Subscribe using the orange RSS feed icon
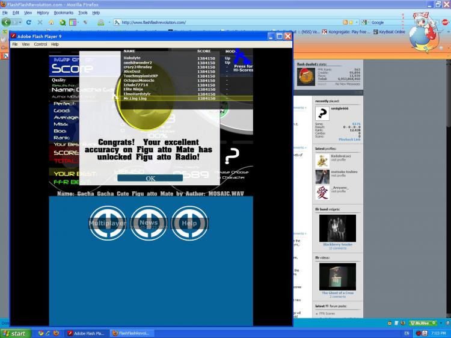Viewport: 451px width, 338px height. coord(345,22)
